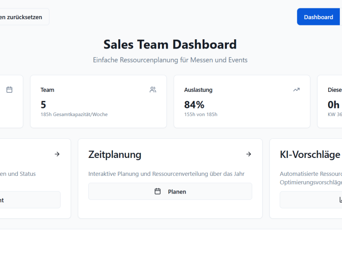Click the users icon in Team card
Image resolution: width=342 pixels, height=257 pixels.
click(x=153, y=90)
